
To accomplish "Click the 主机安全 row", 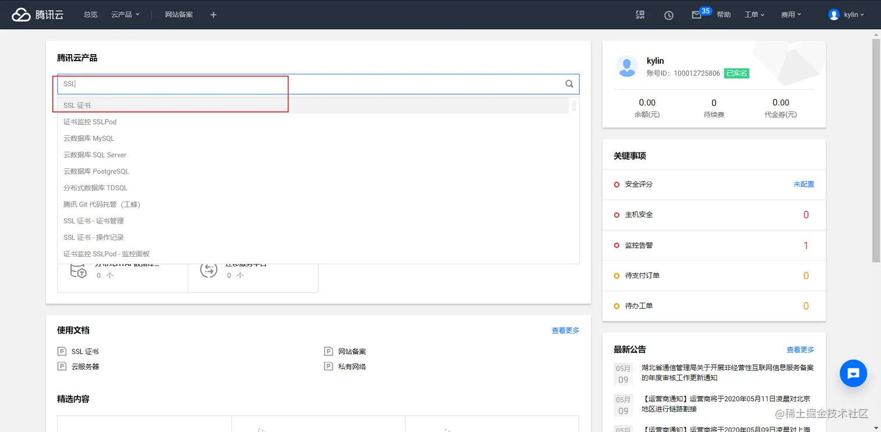I will 714,215.
